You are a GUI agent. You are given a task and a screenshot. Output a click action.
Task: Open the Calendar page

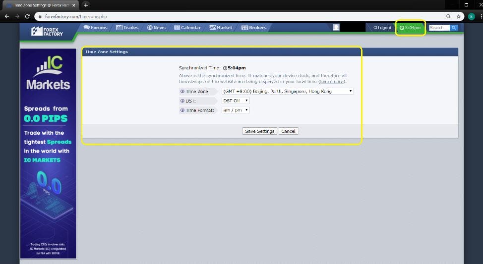pos(187,28)
